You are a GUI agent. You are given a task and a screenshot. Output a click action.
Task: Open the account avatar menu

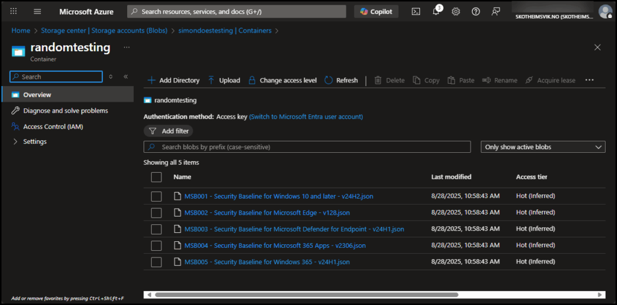tap(605, 11)
